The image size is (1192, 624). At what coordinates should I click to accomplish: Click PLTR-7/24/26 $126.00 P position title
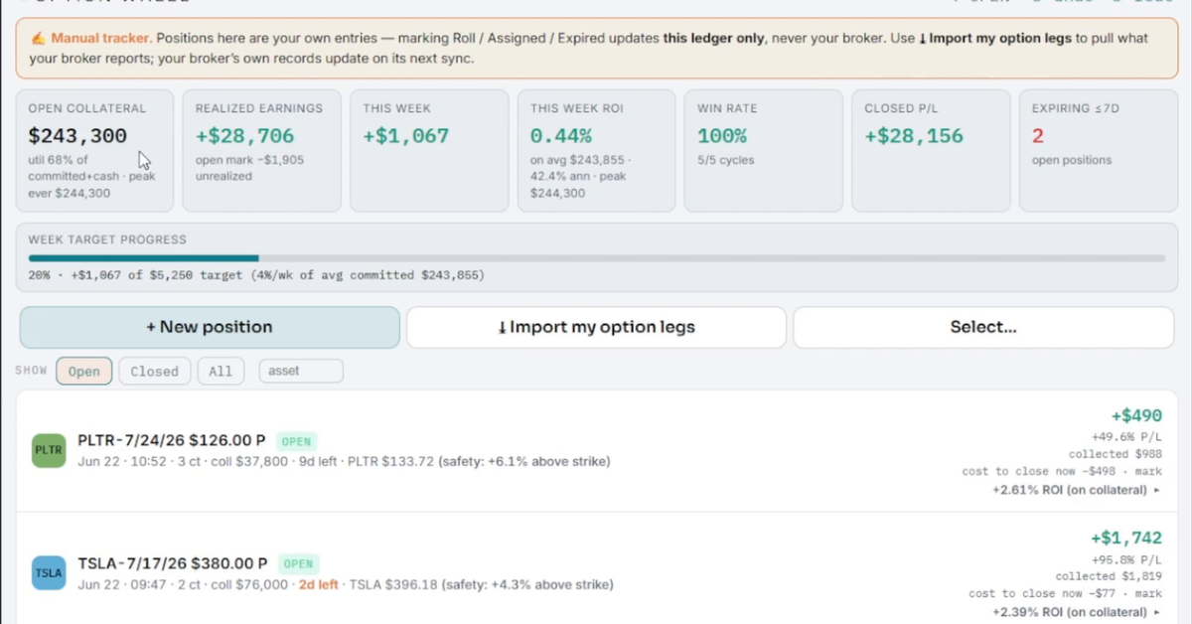point(173,440)
